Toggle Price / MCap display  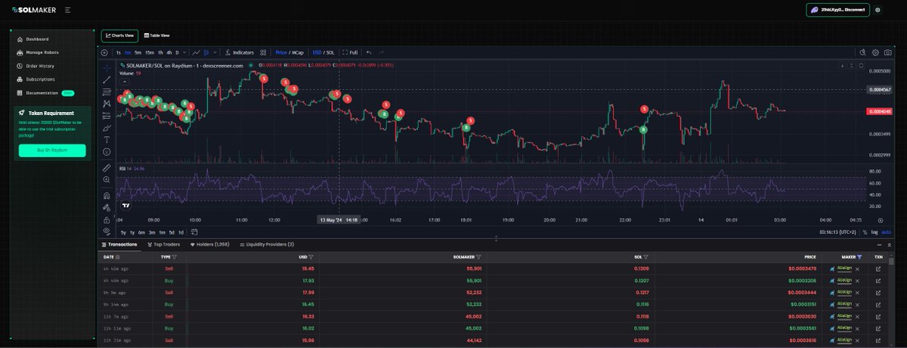[289, 53]
